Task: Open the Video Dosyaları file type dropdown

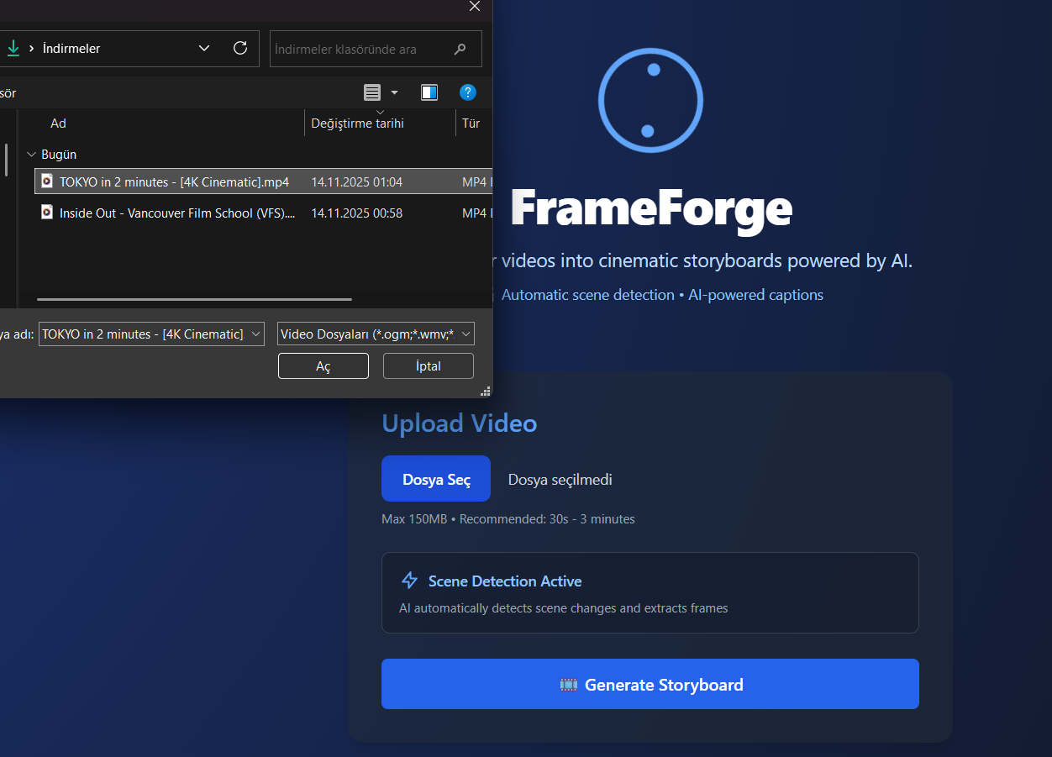Action: 466,334
